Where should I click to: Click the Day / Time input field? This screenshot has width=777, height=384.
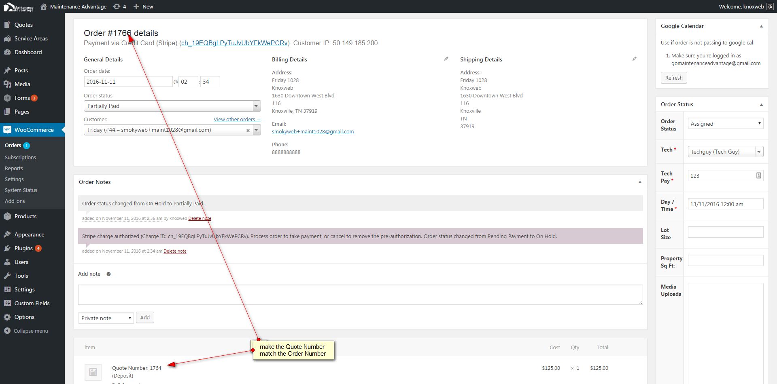tap(726, 204)
